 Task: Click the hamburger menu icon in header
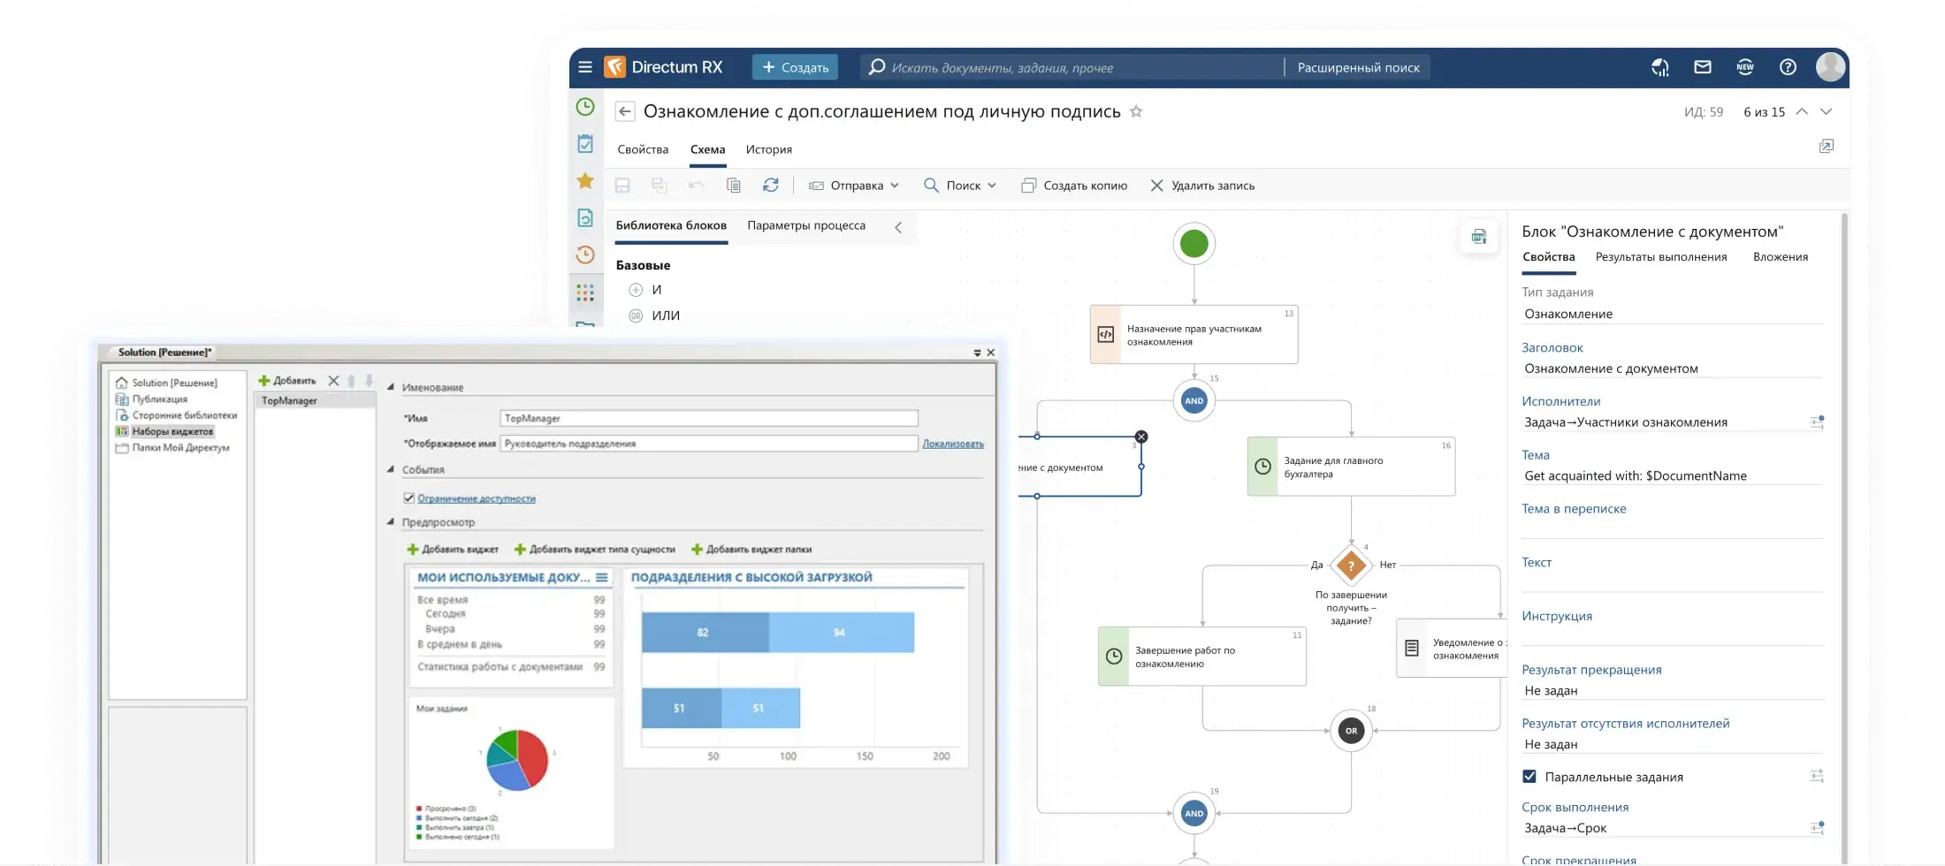click(x=584, y=67)
